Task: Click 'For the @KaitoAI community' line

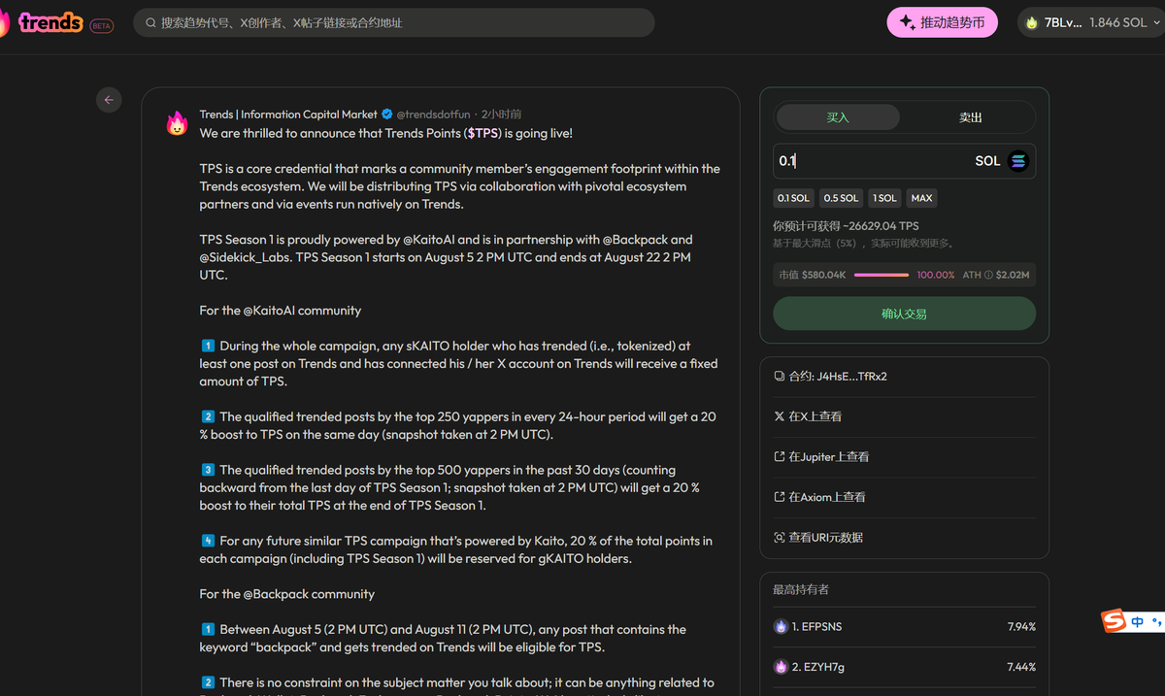Action: click(281, 311)
